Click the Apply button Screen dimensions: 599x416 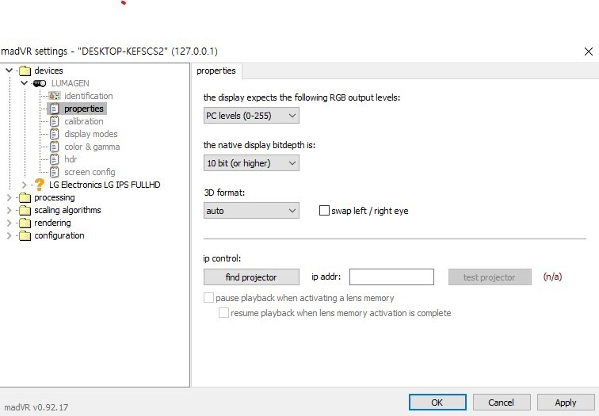point(566,403)
